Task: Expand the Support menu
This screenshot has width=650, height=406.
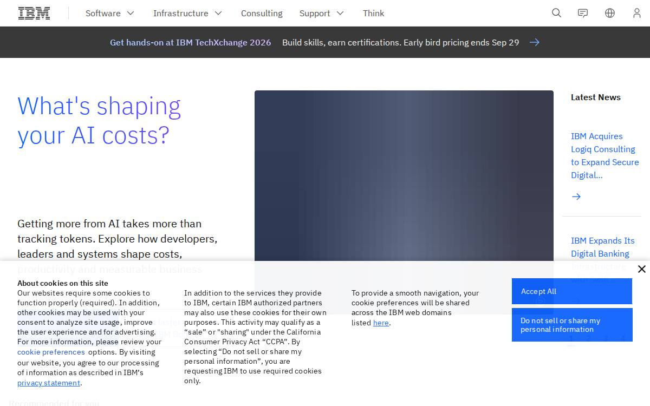Action: (x=322, y=13)
